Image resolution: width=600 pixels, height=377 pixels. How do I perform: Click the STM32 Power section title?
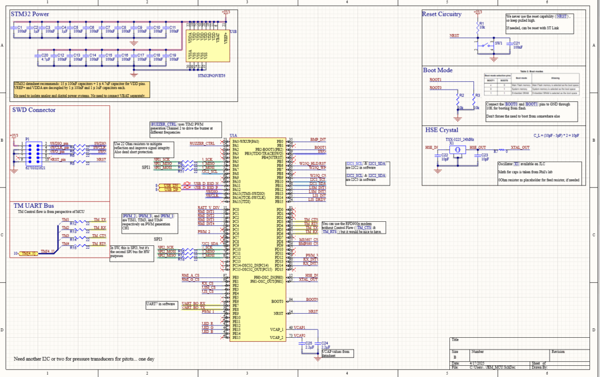(33, 14)
